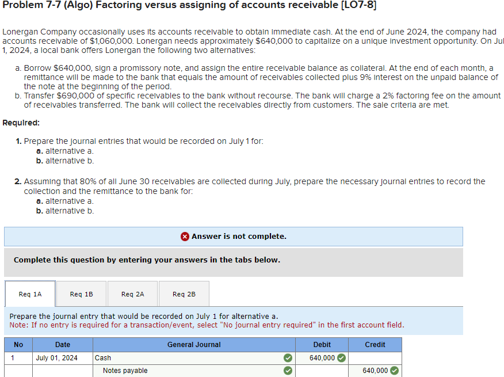This screenshot has height=377, width=504.
Task: Click the empty Date cell in row two
Action: pos(62,370)
